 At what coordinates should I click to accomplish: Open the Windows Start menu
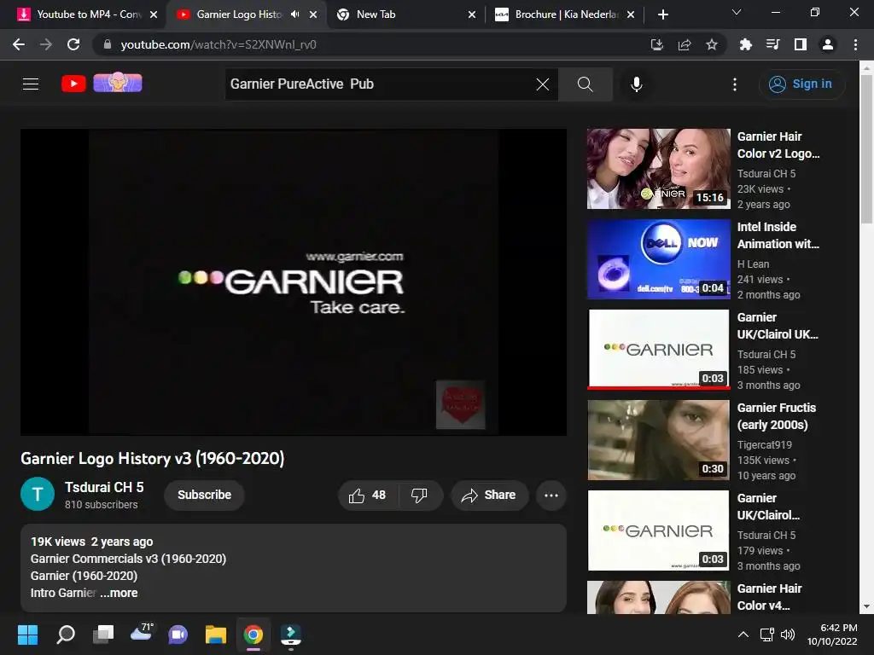point(27,635)
